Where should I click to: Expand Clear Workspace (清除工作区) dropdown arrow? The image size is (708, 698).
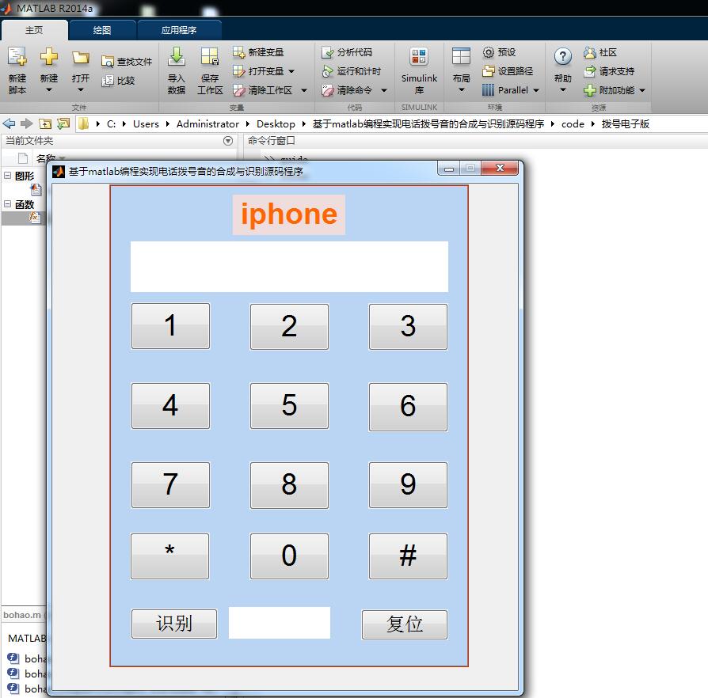(304, 90)
